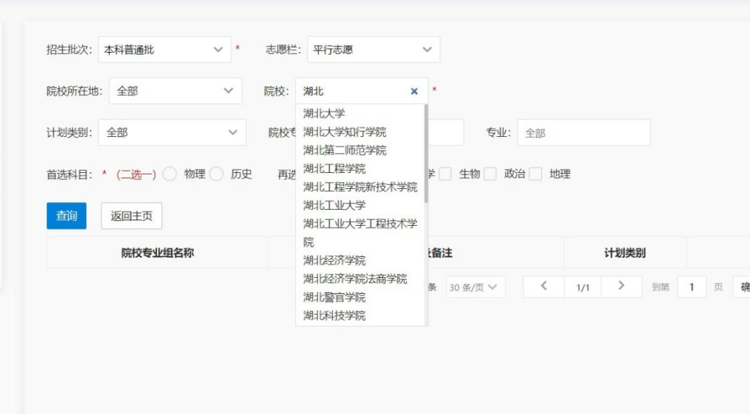Choose 湖北科技学院 from the list
Image resolution: width=750 pixels, height=414 pixels.
(360, 315)
